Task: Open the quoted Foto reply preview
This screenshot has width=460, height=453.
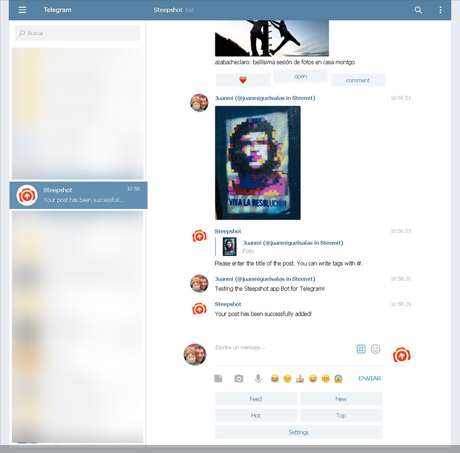Action: click(x=279, y=247)
